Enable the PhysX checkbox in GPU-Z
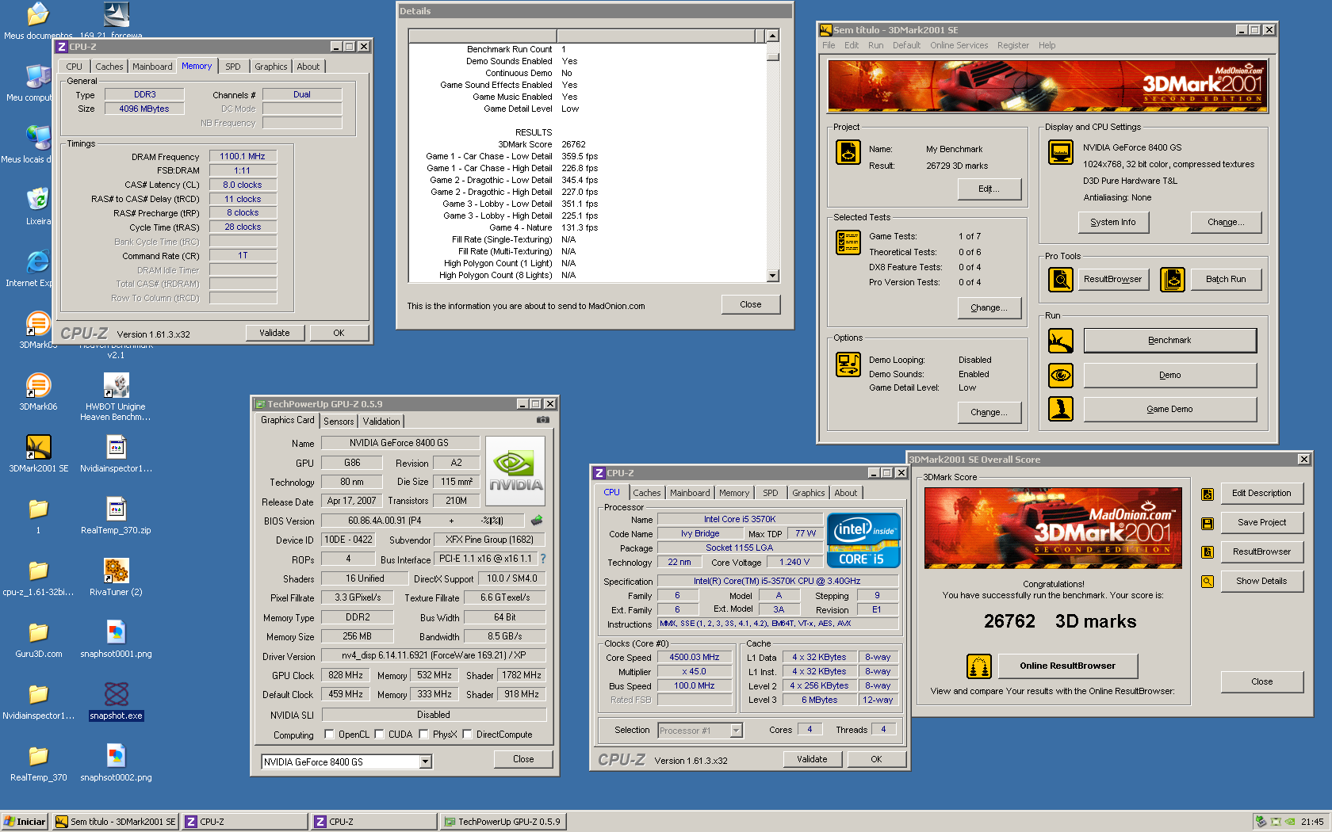Viewport: 1332px width, 832px height. pos(423,735)
